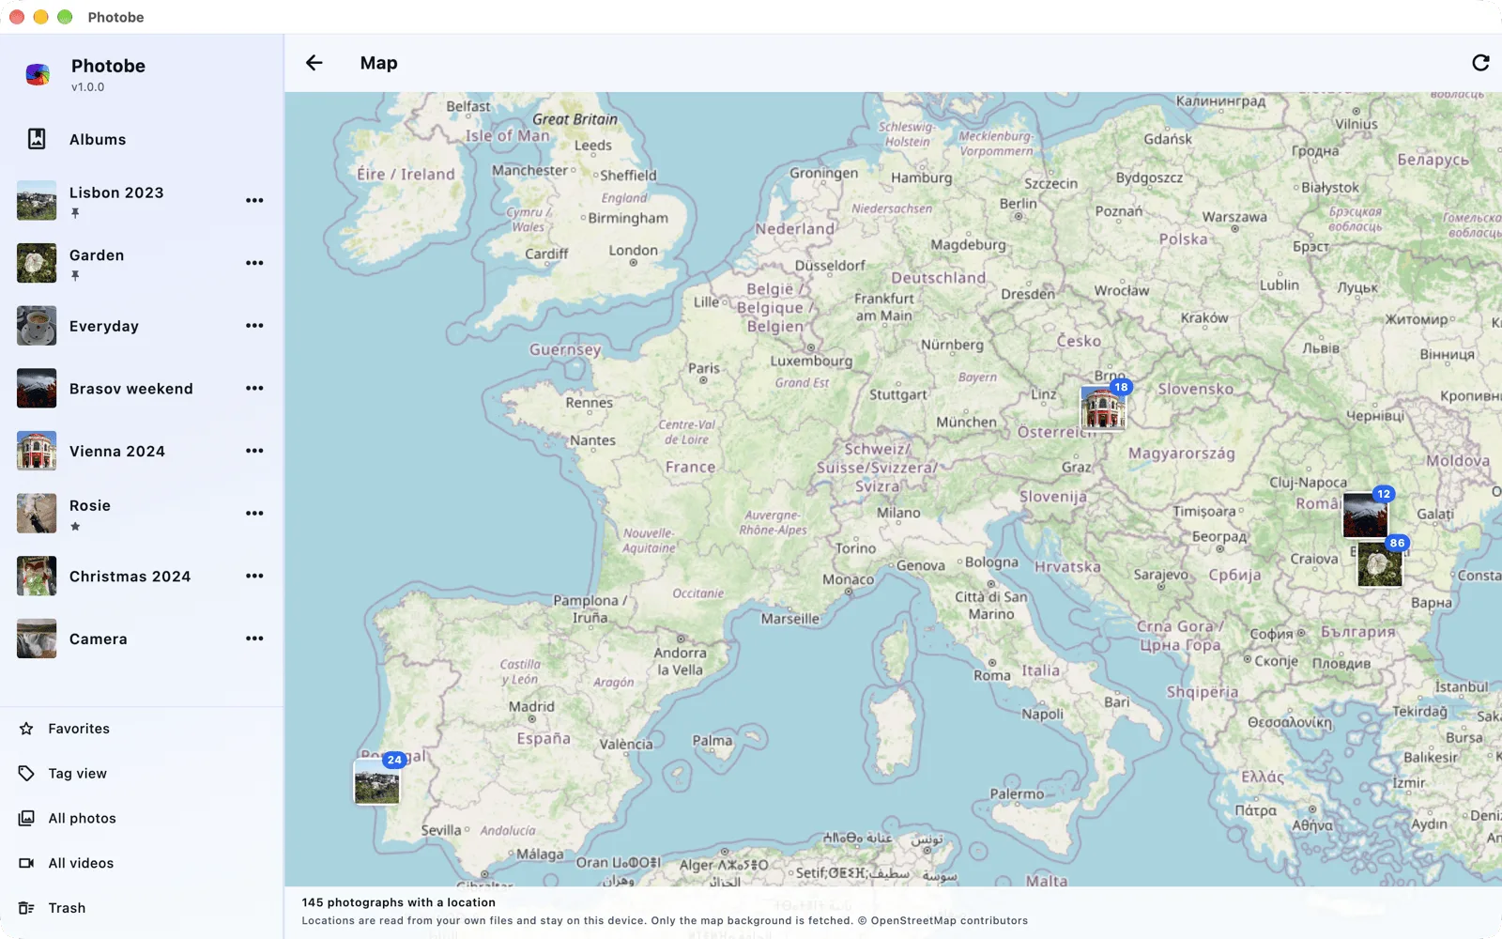
Task: Open the Rosie album more options menu
Action: pyautogui.click(x=254, y=513)
